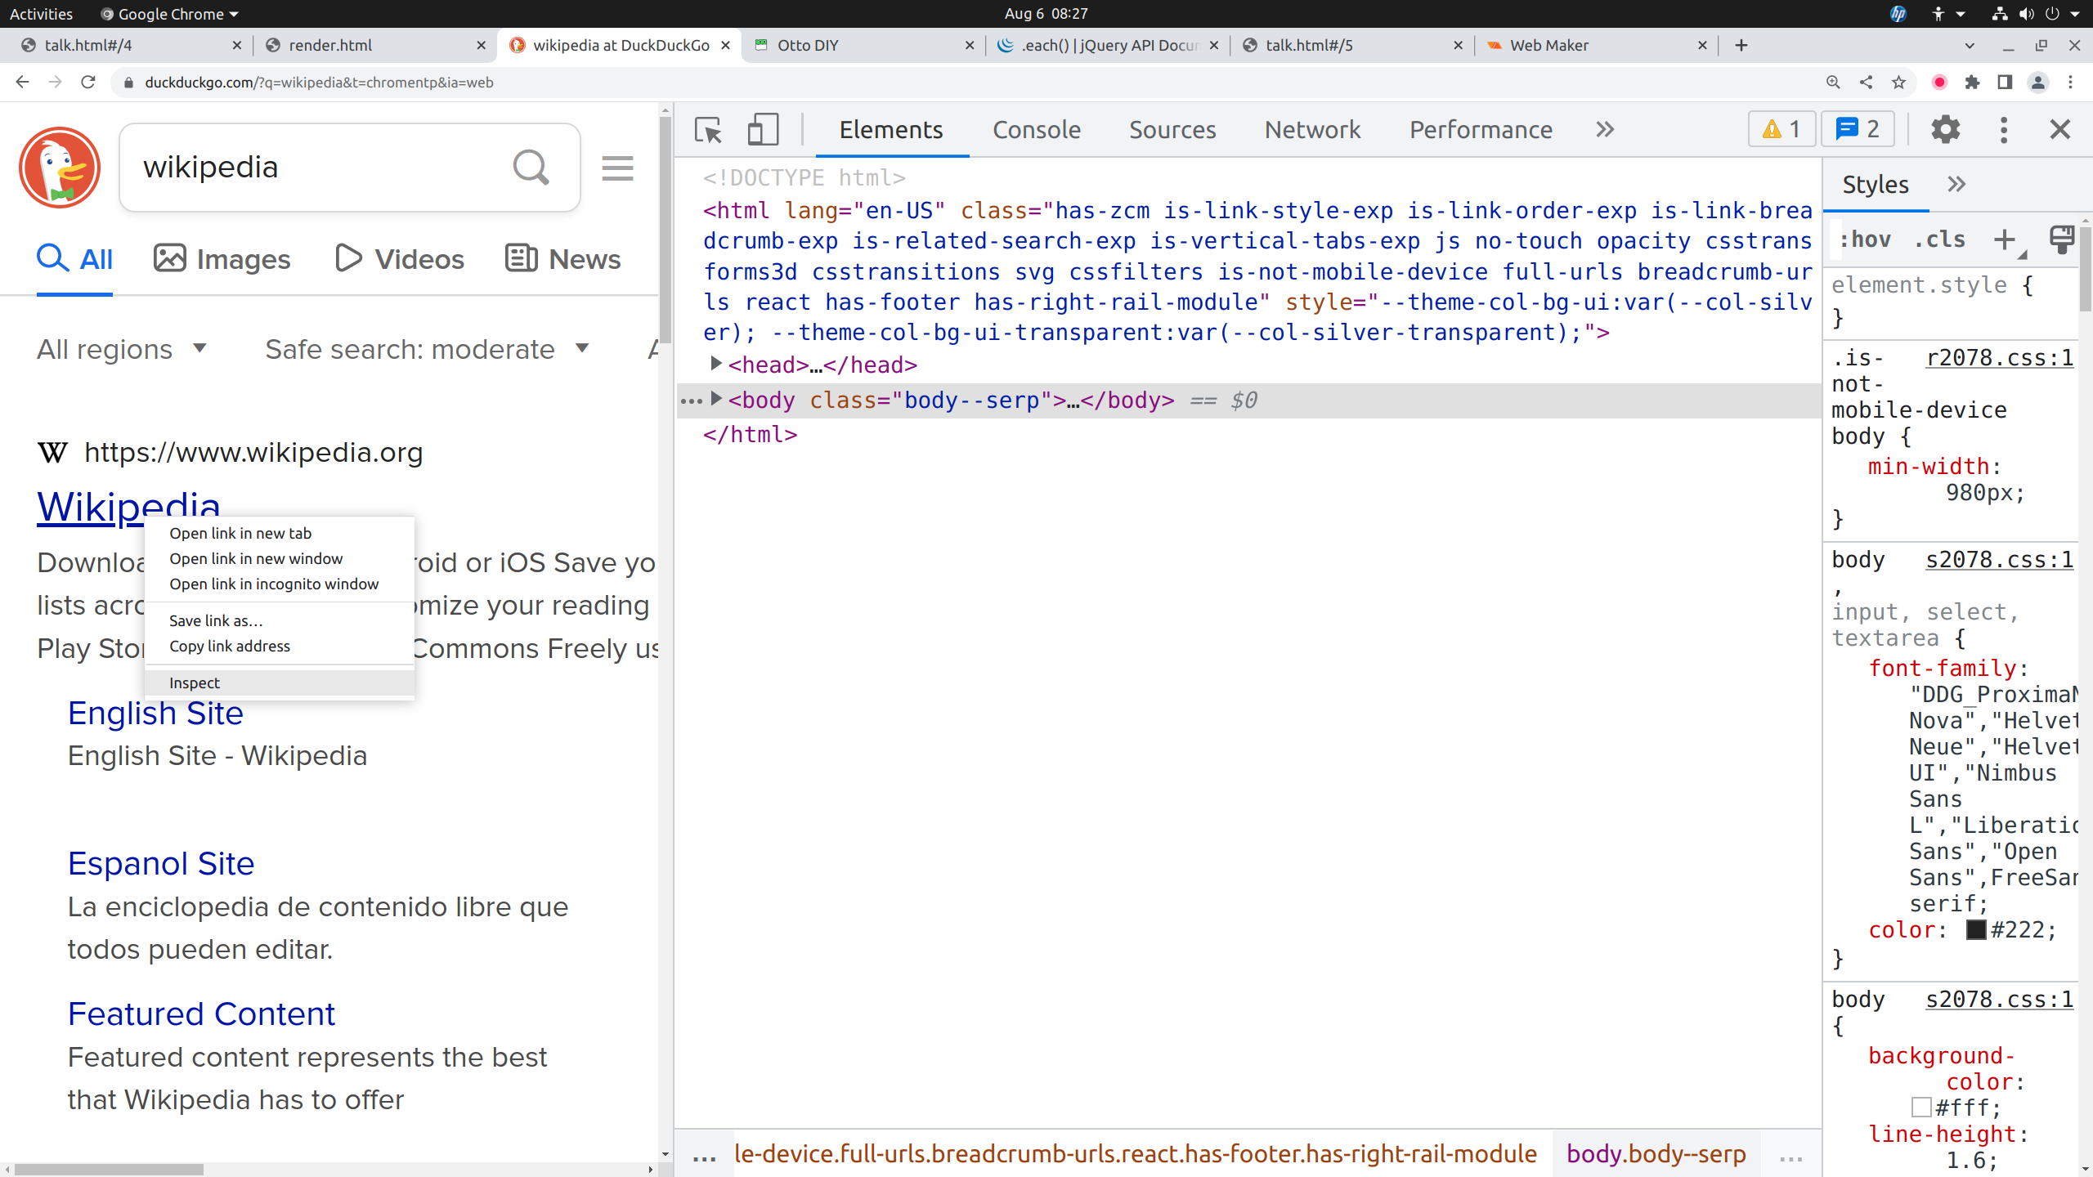This screenshot has height=1177, width=2093.
Task: Click the #222 color swatch
Action: 1976,930
